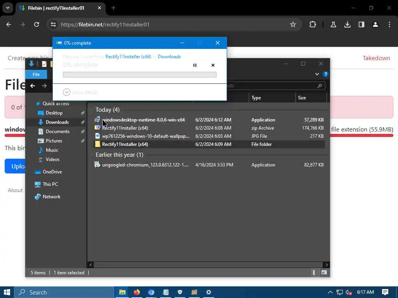Viewport: 398px width, 298px height.
Task: Open Chrome profile icon
Action: click(x=375, y=24)
